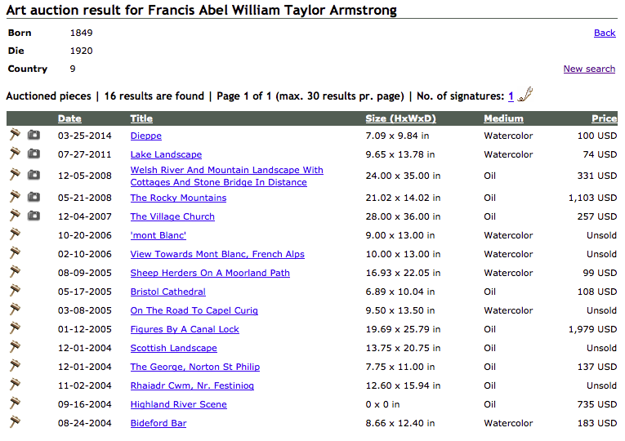
Task: Click the hammer icon for The Village Church
Action: coord(15,216)
